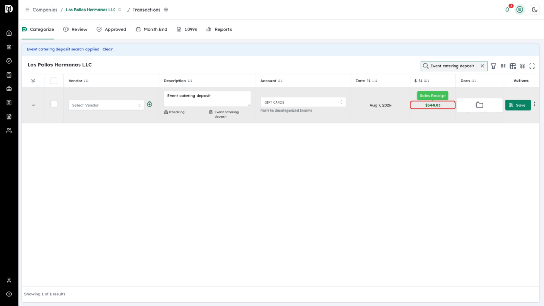The image size is (544, 306).
Task: Switch to the 1099s tab
Action: [x=186, y=30]
